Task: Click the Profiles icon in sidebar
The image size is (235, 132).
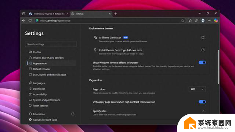Action: [x=30, y=52]
